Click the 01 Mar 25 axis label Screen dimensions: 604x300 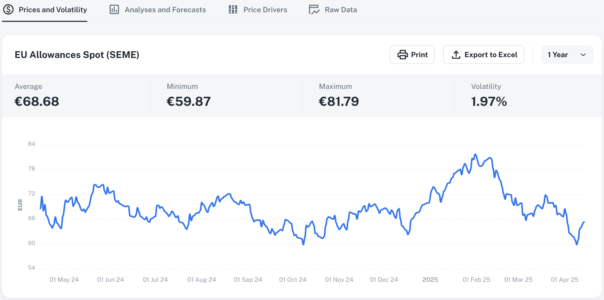[x=519, y=280]
